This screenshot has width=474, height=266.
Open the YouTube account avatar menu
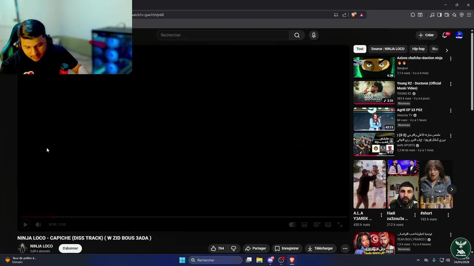(x=459, y=35)
